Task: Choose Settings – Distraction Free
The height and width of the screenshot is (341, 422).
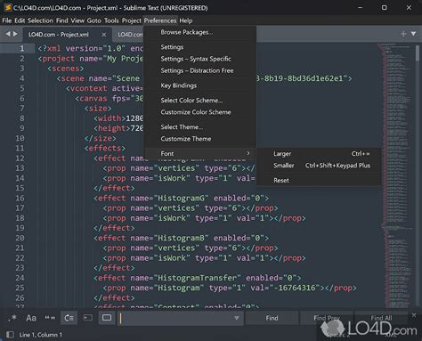Action: [x=199, y=70]
